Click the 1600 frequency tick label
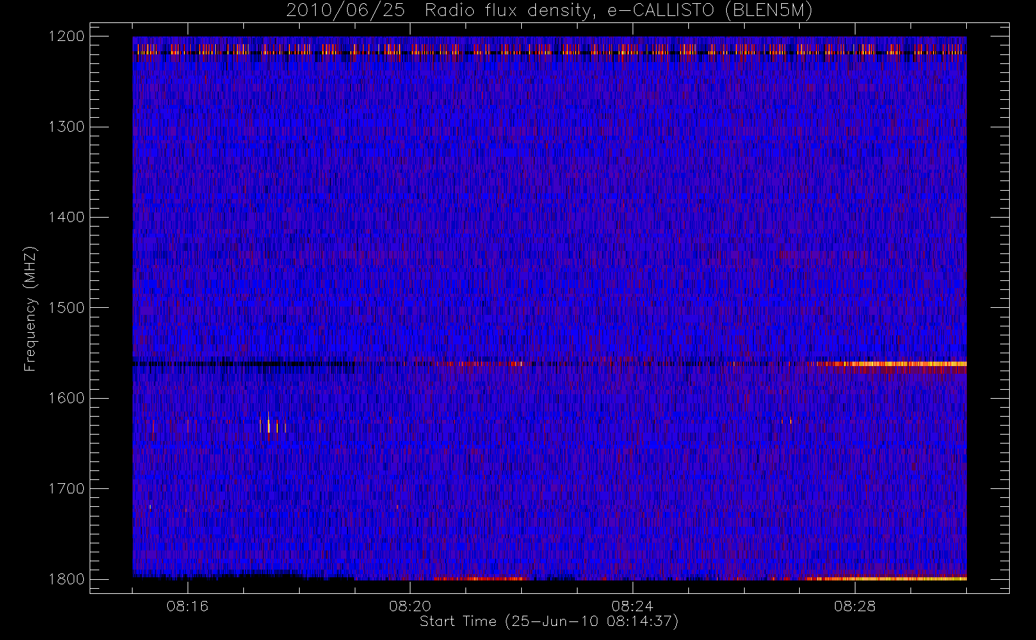1036x640 pixels. tap(67, 398)
